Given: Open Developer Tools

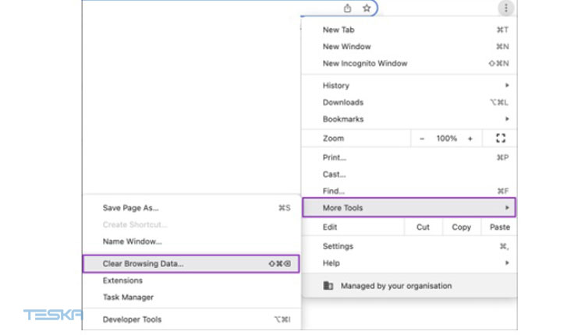Looking at the screenshot, I should [x=132, y=319].
